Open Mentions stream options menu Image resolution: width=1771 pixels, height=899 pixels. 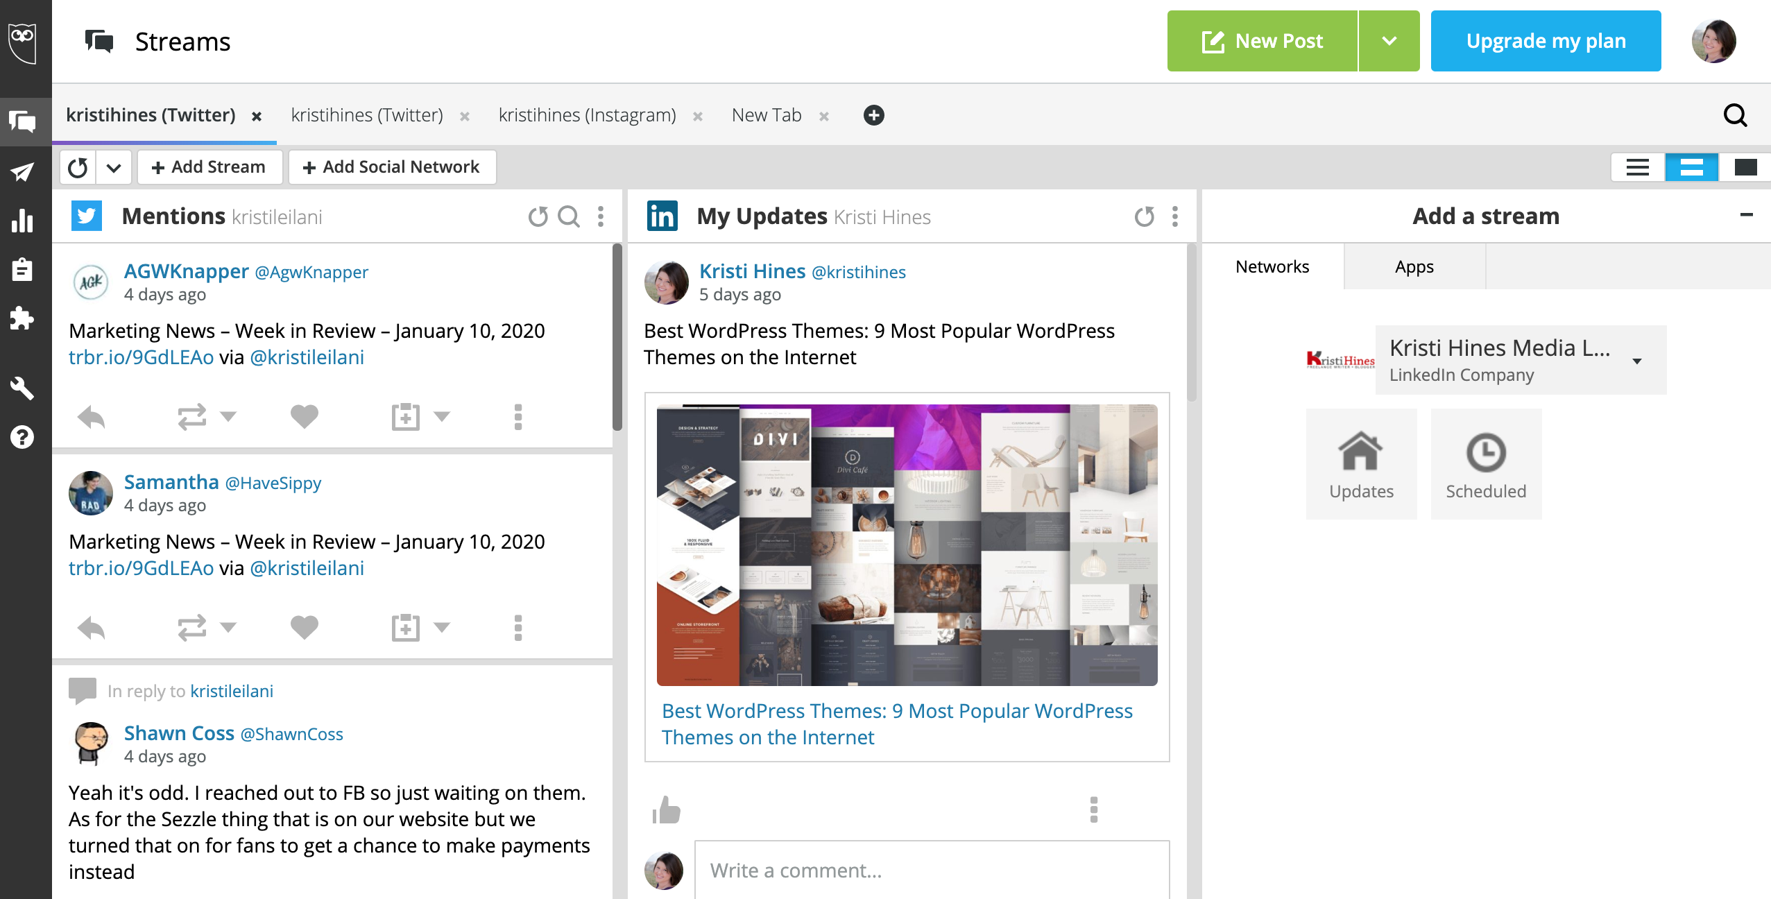601,217
